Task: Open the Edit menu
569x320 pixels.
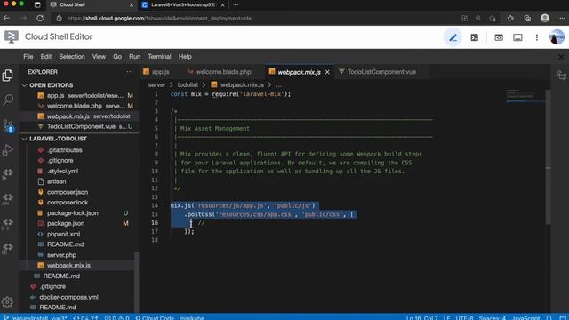Action: click(45, 57)
